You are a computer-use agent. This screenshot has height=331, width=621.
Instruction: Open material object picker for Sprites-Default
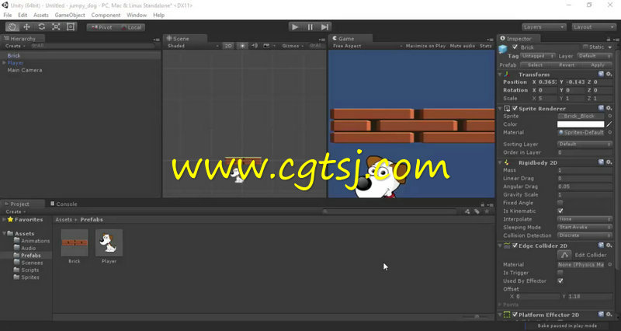610,132
